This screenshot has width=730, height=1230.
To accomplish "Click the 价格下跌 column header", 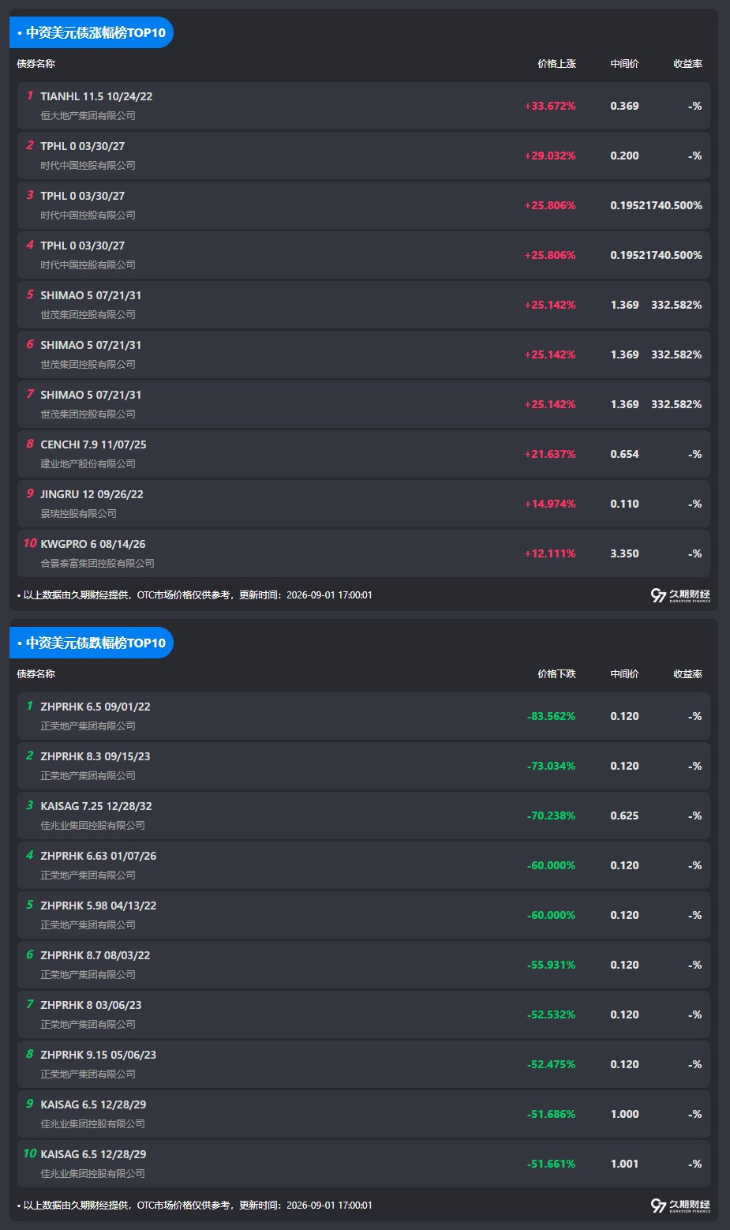I will click(556, 674).
